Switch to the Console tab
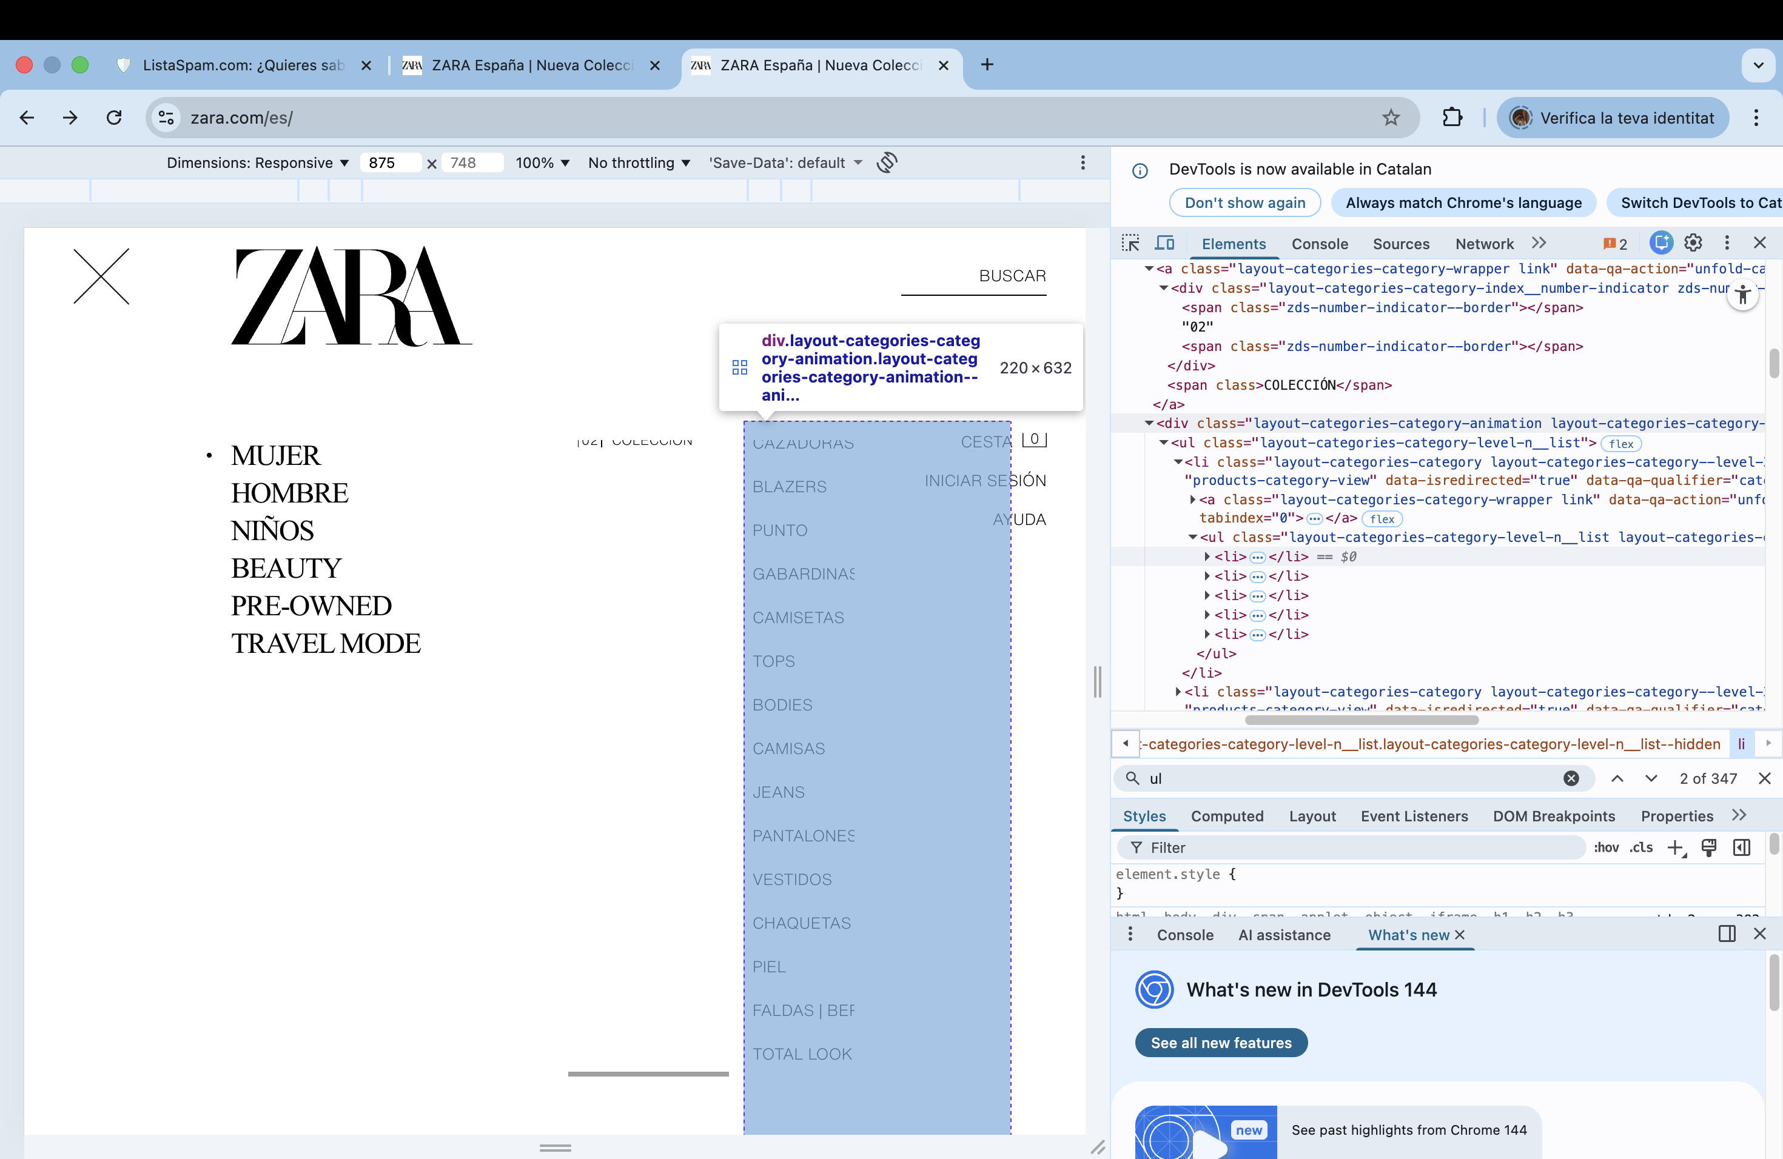This screenshot has height=1159, width=1783. [1319, 244]
